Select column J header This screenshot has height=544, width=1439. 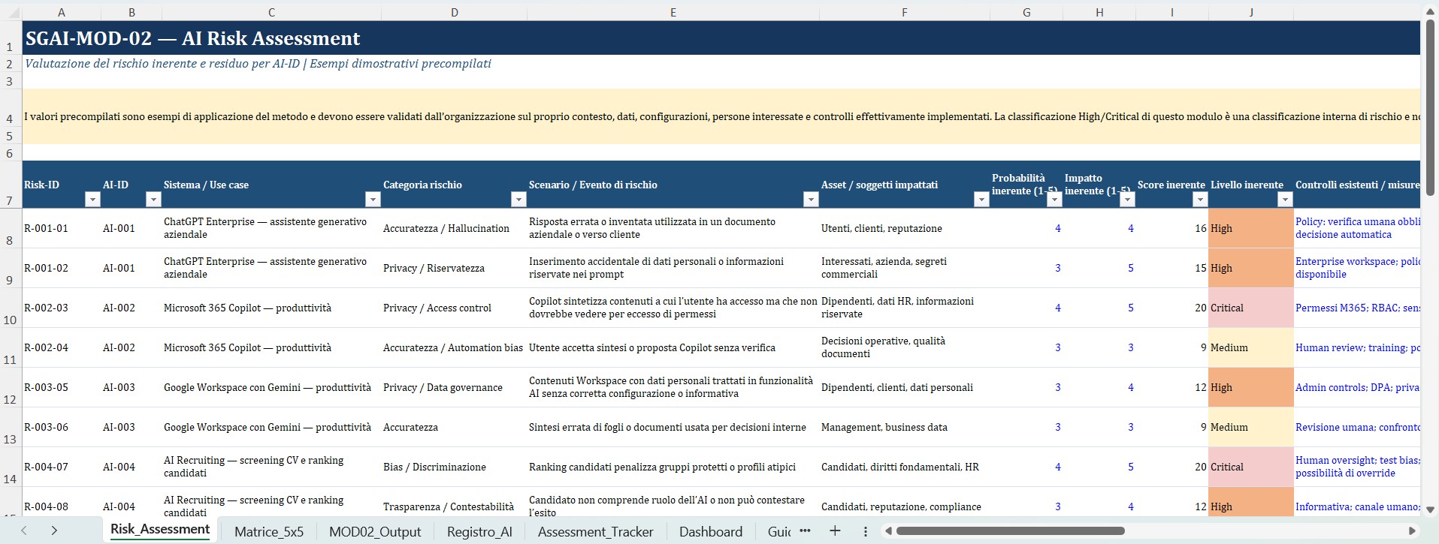[x=1251, y=12]
